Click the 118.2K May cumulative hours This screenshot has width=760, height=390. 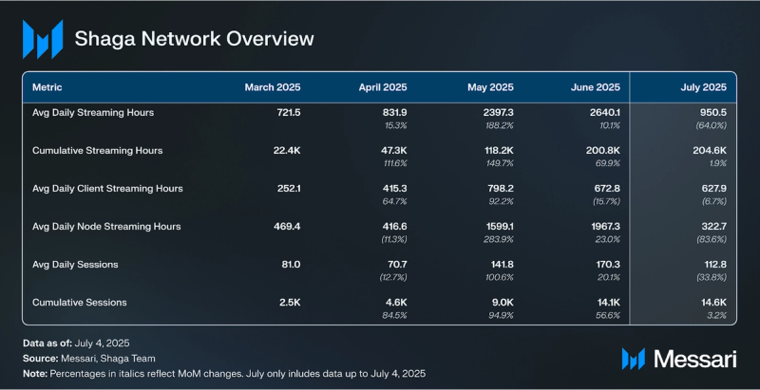pyautogui.click(x=498, y=151)
